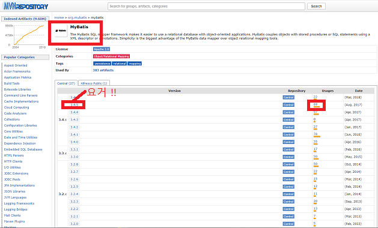Open usages count 20 for version 3.2.3

tap(316, 201)
